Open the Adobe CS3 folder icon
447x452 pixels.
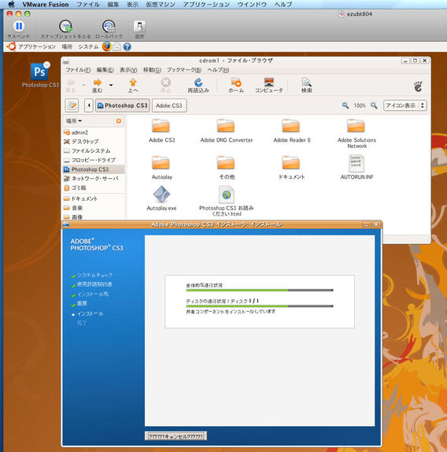point(161,126)
